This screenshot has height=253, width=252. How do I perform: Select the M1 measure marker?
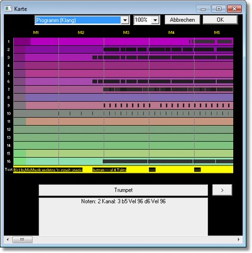[36, 33]
